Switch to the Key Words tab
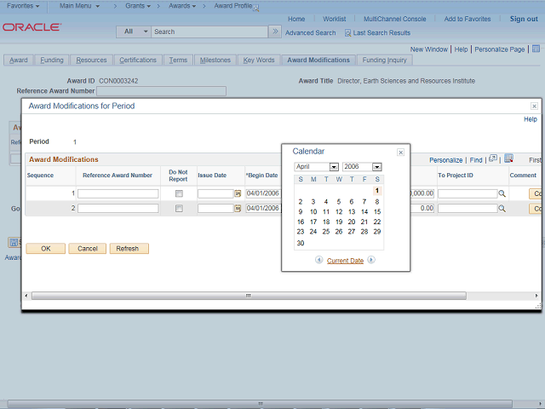 click(x=259, y=60)
